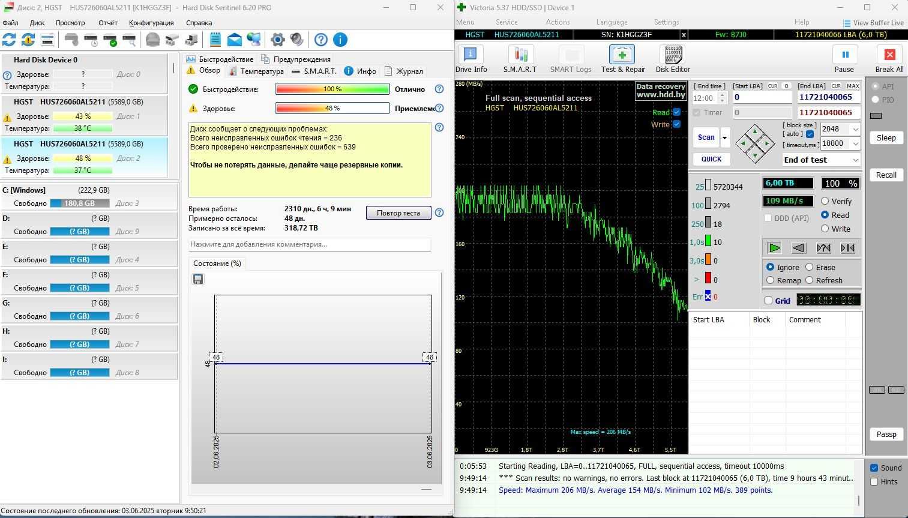The width and height of the screenshot is (908, 518).
Task: Open Disk Editor in Victoria toolbar
Action: (673, 59)
